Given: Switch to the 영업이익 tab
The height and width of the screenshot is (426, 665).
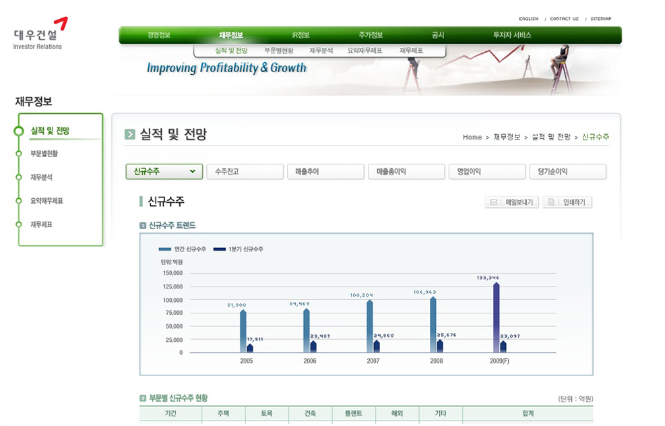Looking at the screenshot, I should (486, 172).
